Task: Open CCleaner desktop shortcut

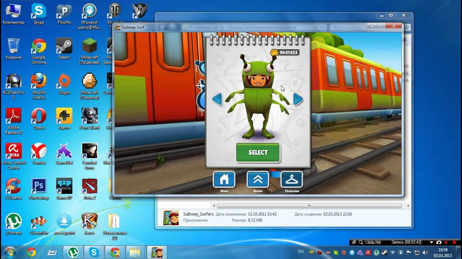Action: [x=13, y=189]
